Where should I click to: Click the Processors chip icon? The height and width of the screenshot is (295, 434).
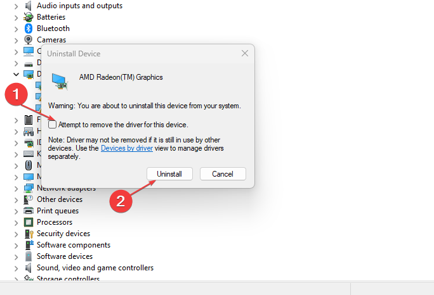pos(28,222)
